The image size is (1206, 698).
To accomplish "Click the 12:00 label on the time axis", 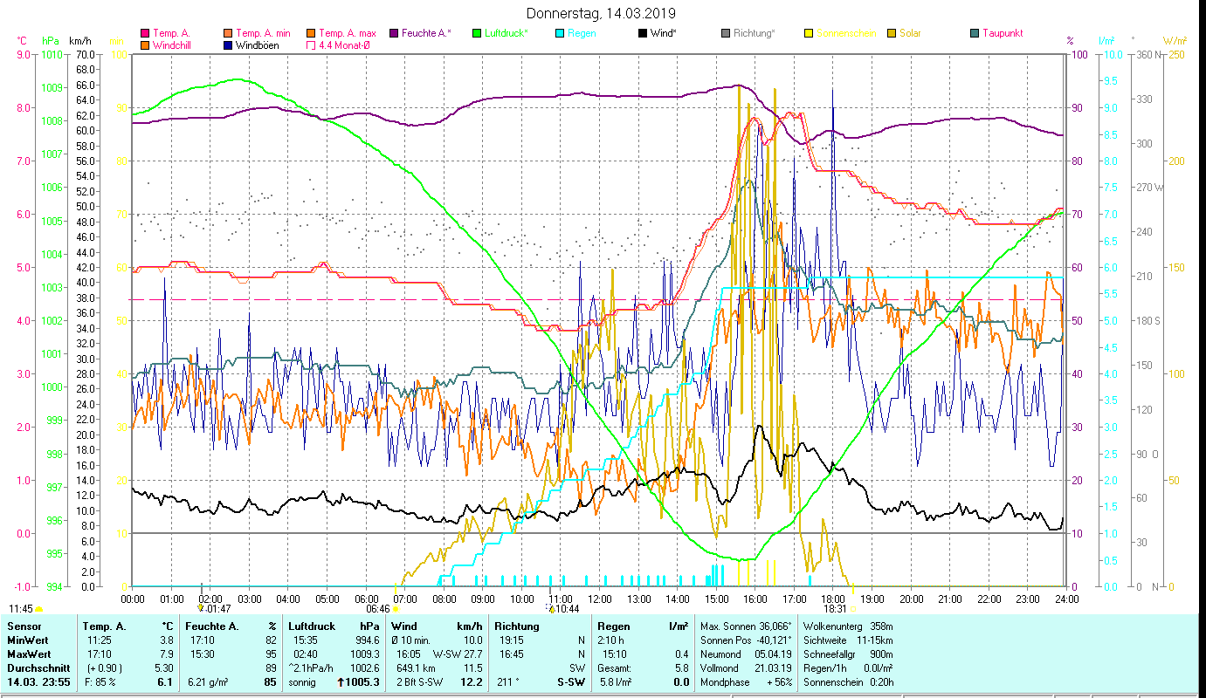I will point(600,599).
